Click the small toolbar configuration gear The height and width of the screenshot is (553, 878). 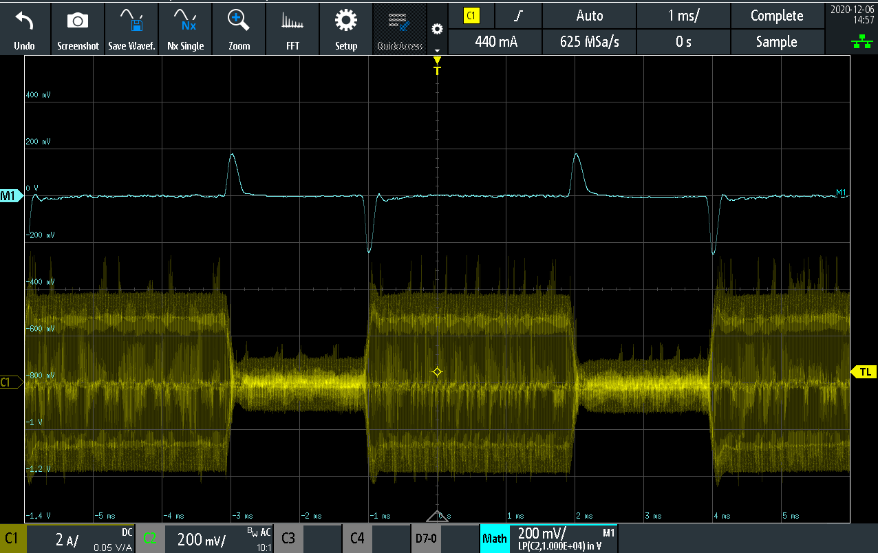pos(436,29)
